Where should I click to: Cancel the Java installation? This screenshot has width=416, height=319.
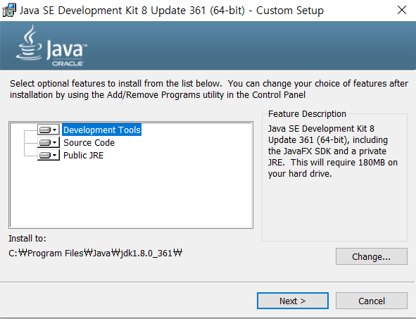click(372, 301)
